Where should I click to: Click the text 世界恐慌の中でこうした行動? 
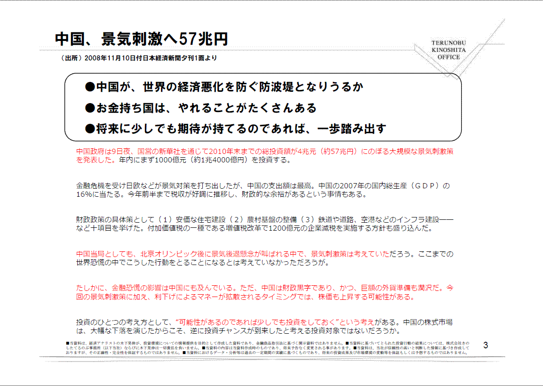click(202, 263)
